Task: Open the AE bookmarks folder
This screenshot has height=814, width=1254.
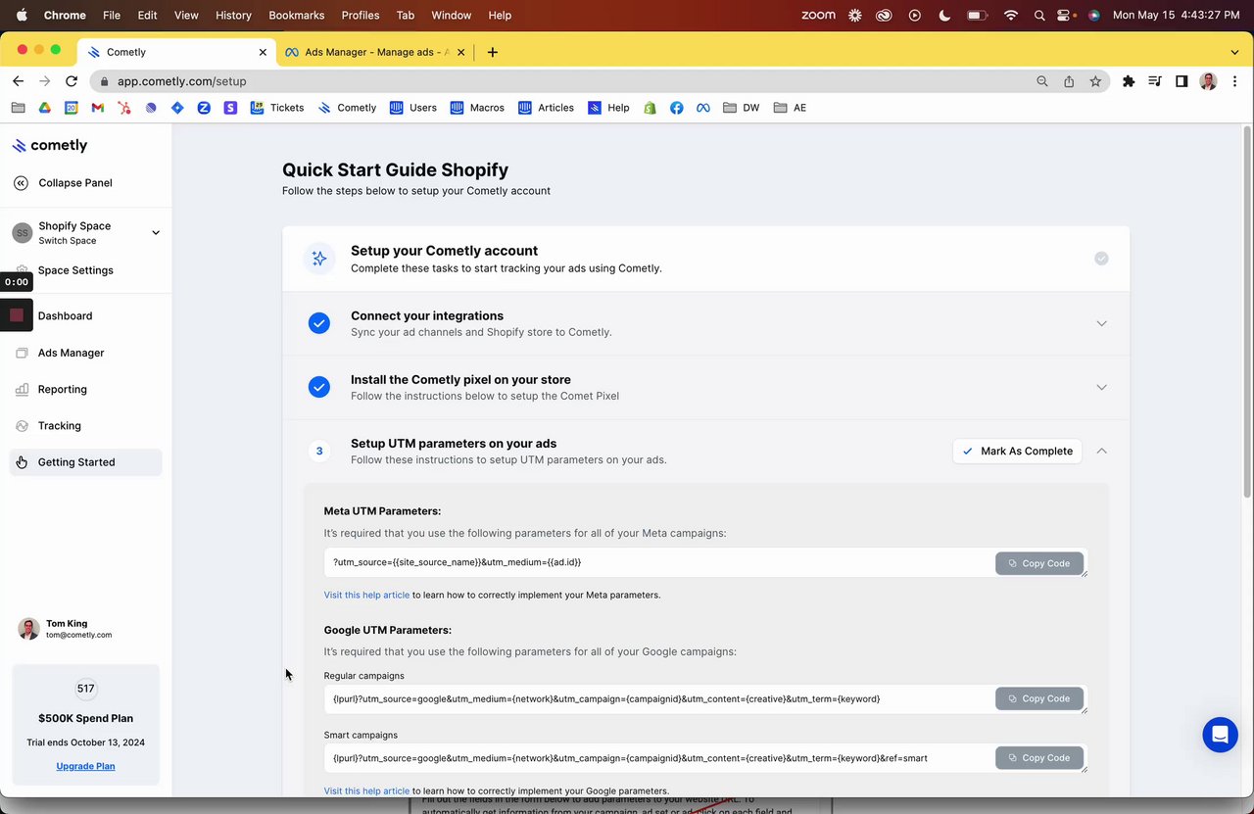Action: point(790,108)
